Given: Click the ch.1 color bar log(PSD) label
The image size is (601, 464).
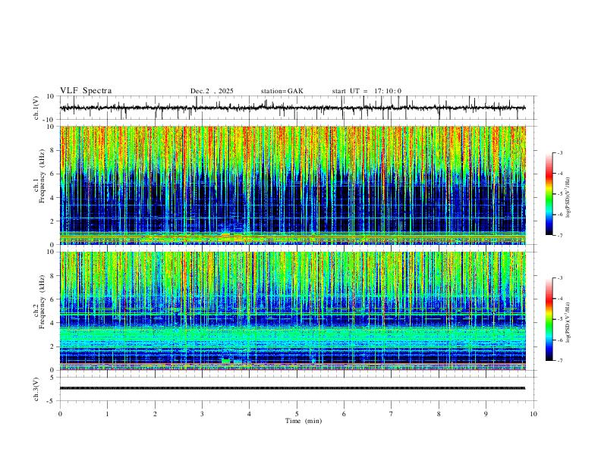Looking at the screenshot, I should [x=568, y=198].
